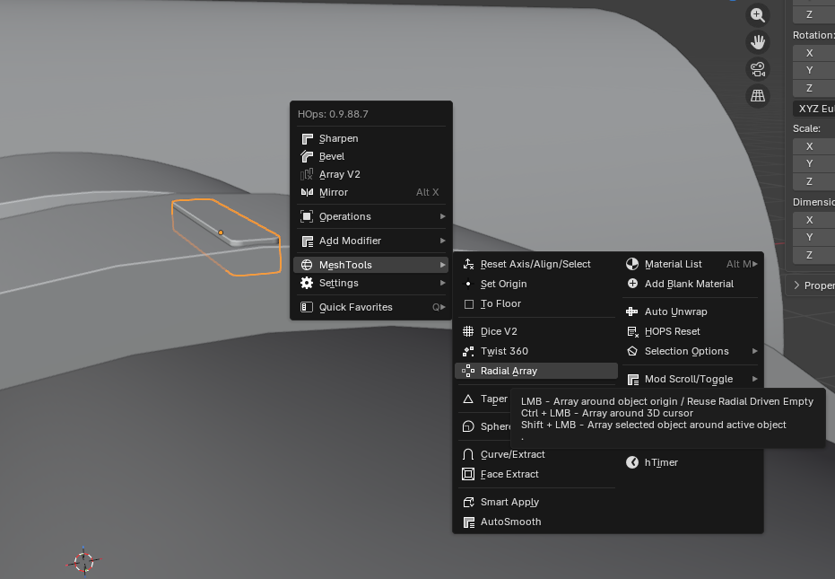
Task: Click the Array V2 icon
Action: (x=307, y=174)
